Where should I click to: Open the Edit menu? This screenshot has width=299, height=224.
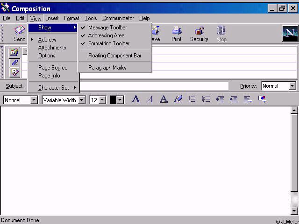click(x=20, y=18)
